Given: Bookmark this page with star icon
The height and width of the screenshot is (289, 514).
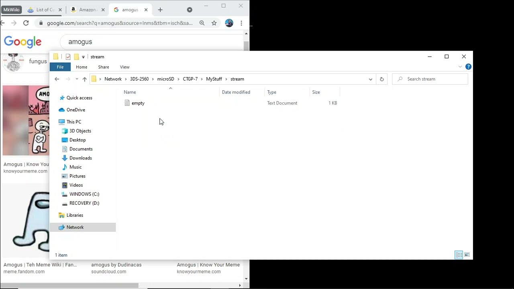Looking at the screenshot, I should tap(214, 23).
